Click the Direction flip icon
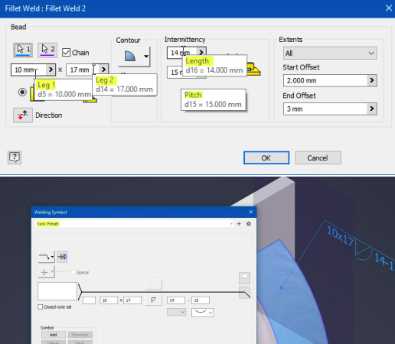The width and height of the screenshot is (395, 344). click(23, 115)
